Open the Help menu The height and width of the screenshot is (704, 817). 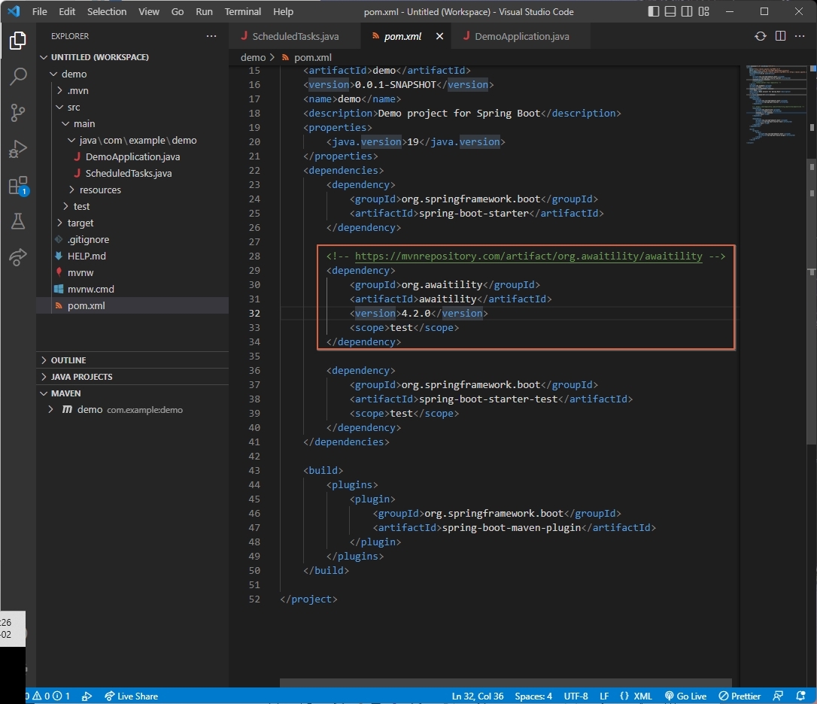pos(283,11)
